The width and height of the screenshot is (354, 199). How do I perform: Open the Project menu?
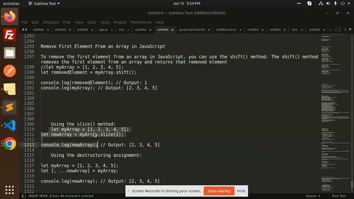(x=120, y=22)
